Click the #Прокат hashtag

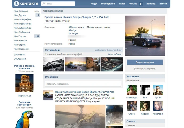73,27
